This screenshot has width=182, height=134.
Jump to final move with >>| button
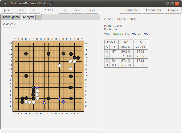92,10
